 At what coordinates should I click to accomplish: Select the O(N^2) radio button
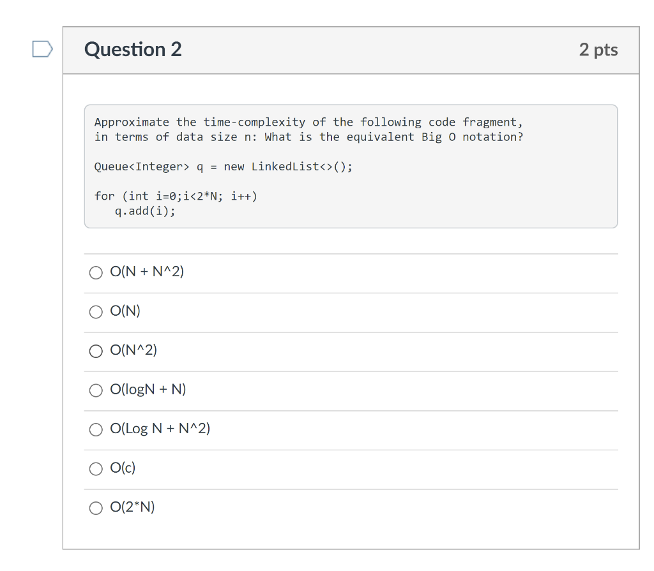pos(96,351)
